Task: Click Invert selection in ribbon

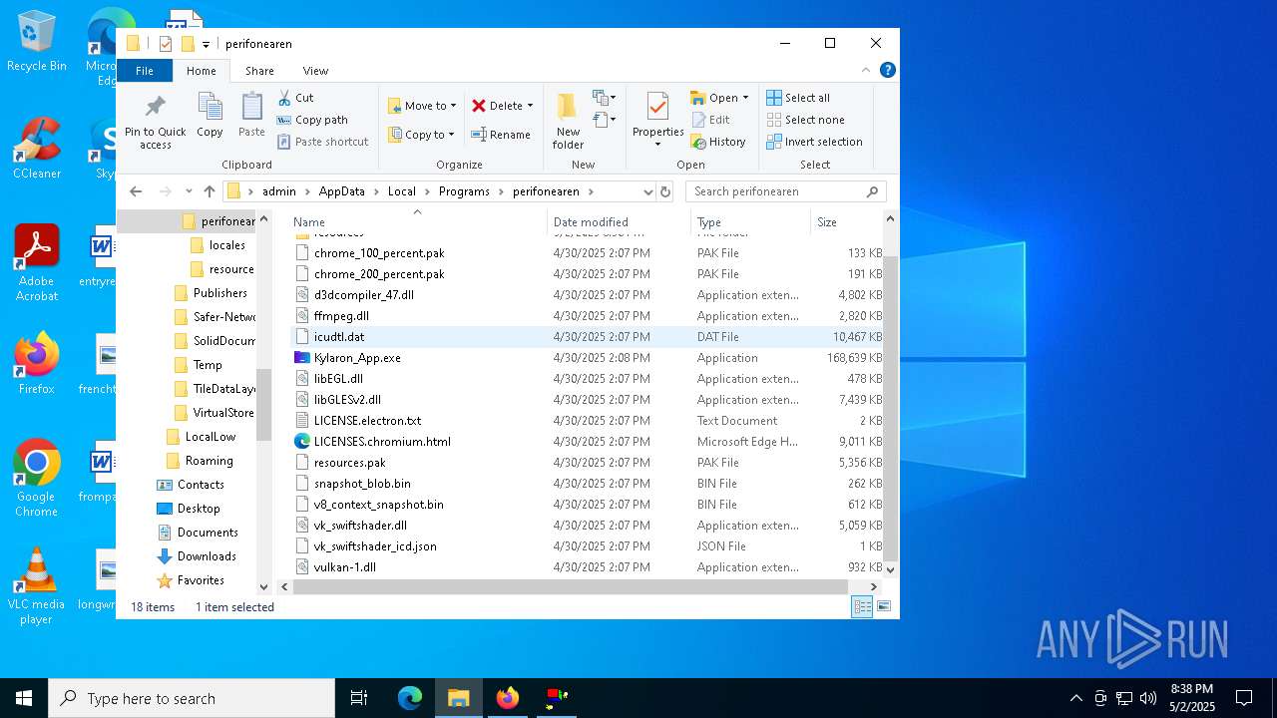Action: tap(814, 142)
